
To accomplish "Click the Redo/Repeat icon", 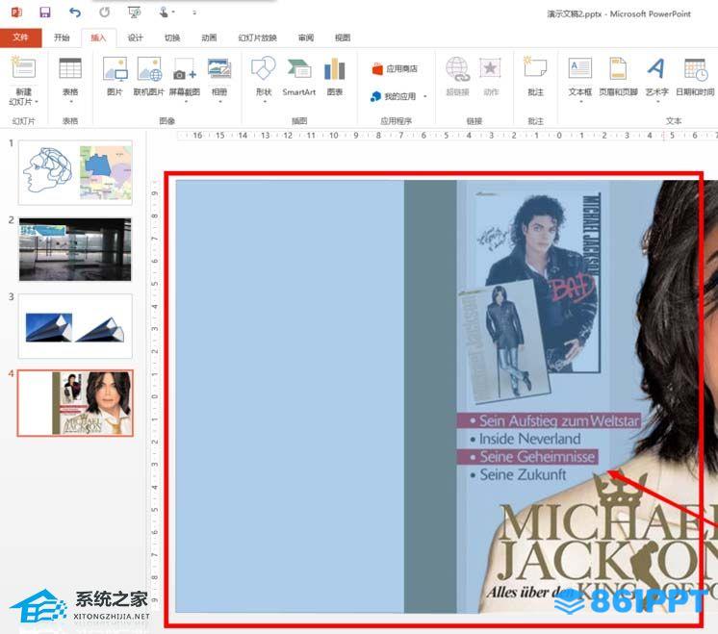I will 105,13.
